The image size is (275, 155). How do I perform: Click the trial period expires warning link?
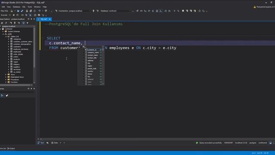264,7
